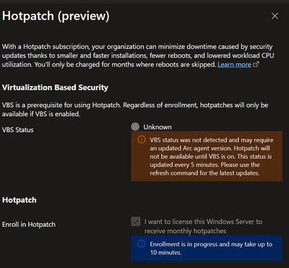Click the Enrollment in progress info banner
This screenshot has width=289, height=268.
[207, 248]
